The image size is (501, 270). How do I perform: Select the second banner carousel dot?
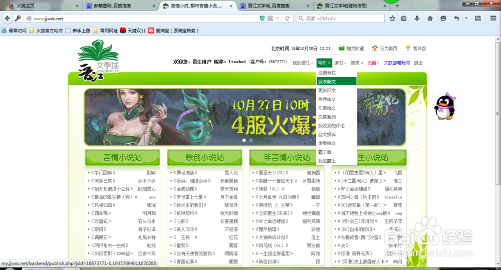click(x=251, y=140)
